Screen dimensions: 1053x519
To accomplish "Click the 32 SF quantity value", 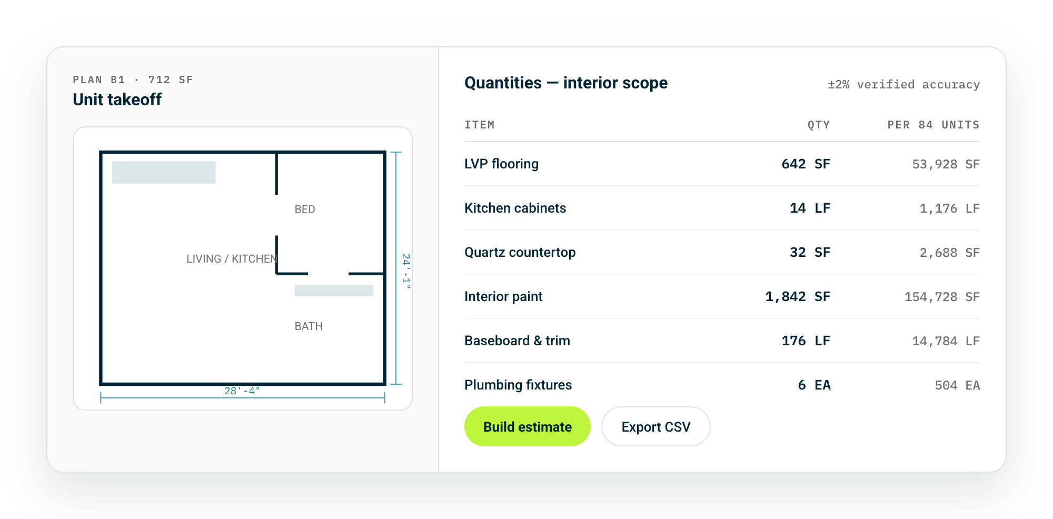I will click(x=810, y=252).
